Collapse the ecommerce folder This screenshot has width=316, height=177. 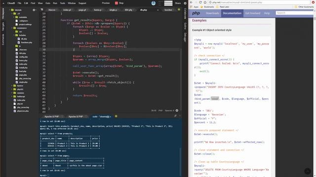tap(12, 28)
